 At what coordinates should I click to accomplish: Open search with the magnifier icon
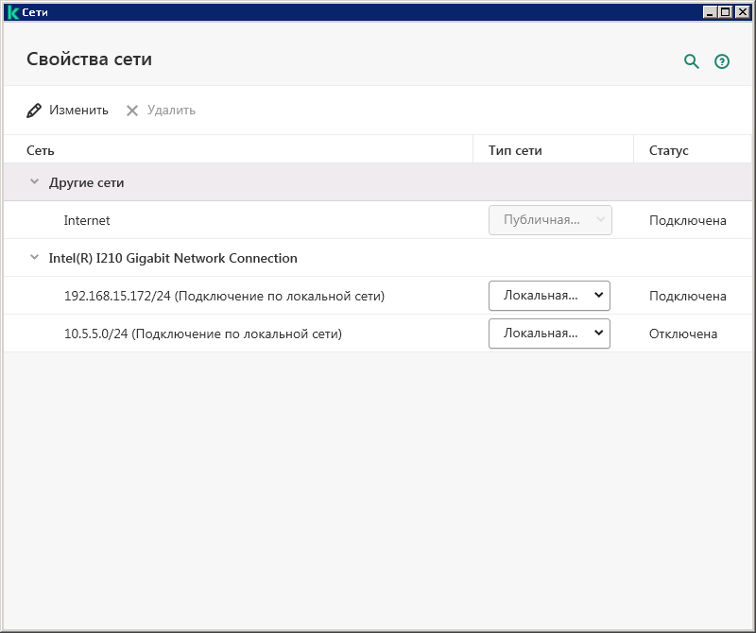[692, 61]
